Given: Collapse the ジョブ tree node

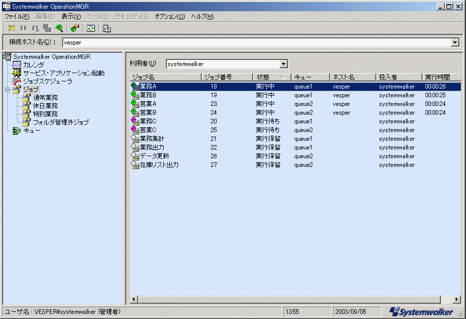Looking at the screenshot, I should coord(7,90).
